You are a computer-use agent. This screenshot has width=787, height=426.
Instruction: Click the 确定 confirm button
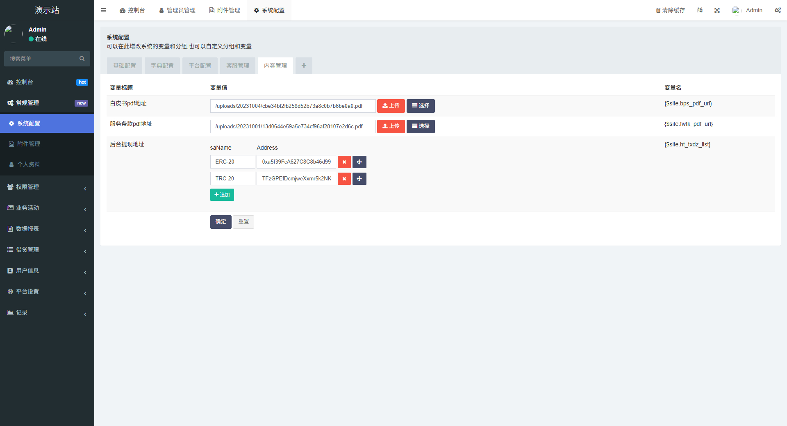click(221, 222)
